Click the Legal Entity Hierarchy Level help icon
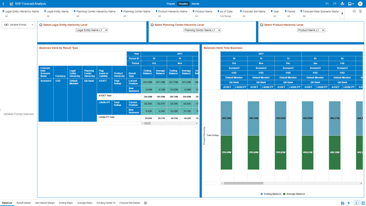366x206 pixels. tap(41, 25)
